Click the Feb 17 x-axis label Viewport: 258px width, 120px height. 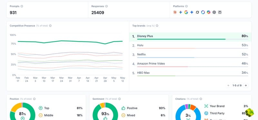18,79
